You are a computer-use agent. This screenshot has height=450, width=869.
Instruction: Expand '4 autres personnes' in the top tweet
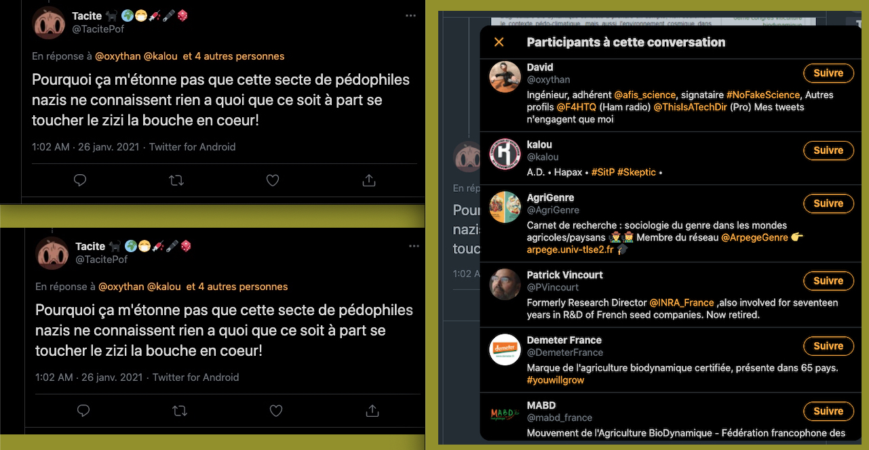pos(234,56)
